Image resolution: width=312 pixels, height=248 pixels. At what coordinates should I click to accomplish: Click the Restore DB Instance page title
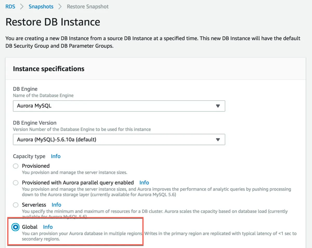pyautogui.click(x=53, y=22)
